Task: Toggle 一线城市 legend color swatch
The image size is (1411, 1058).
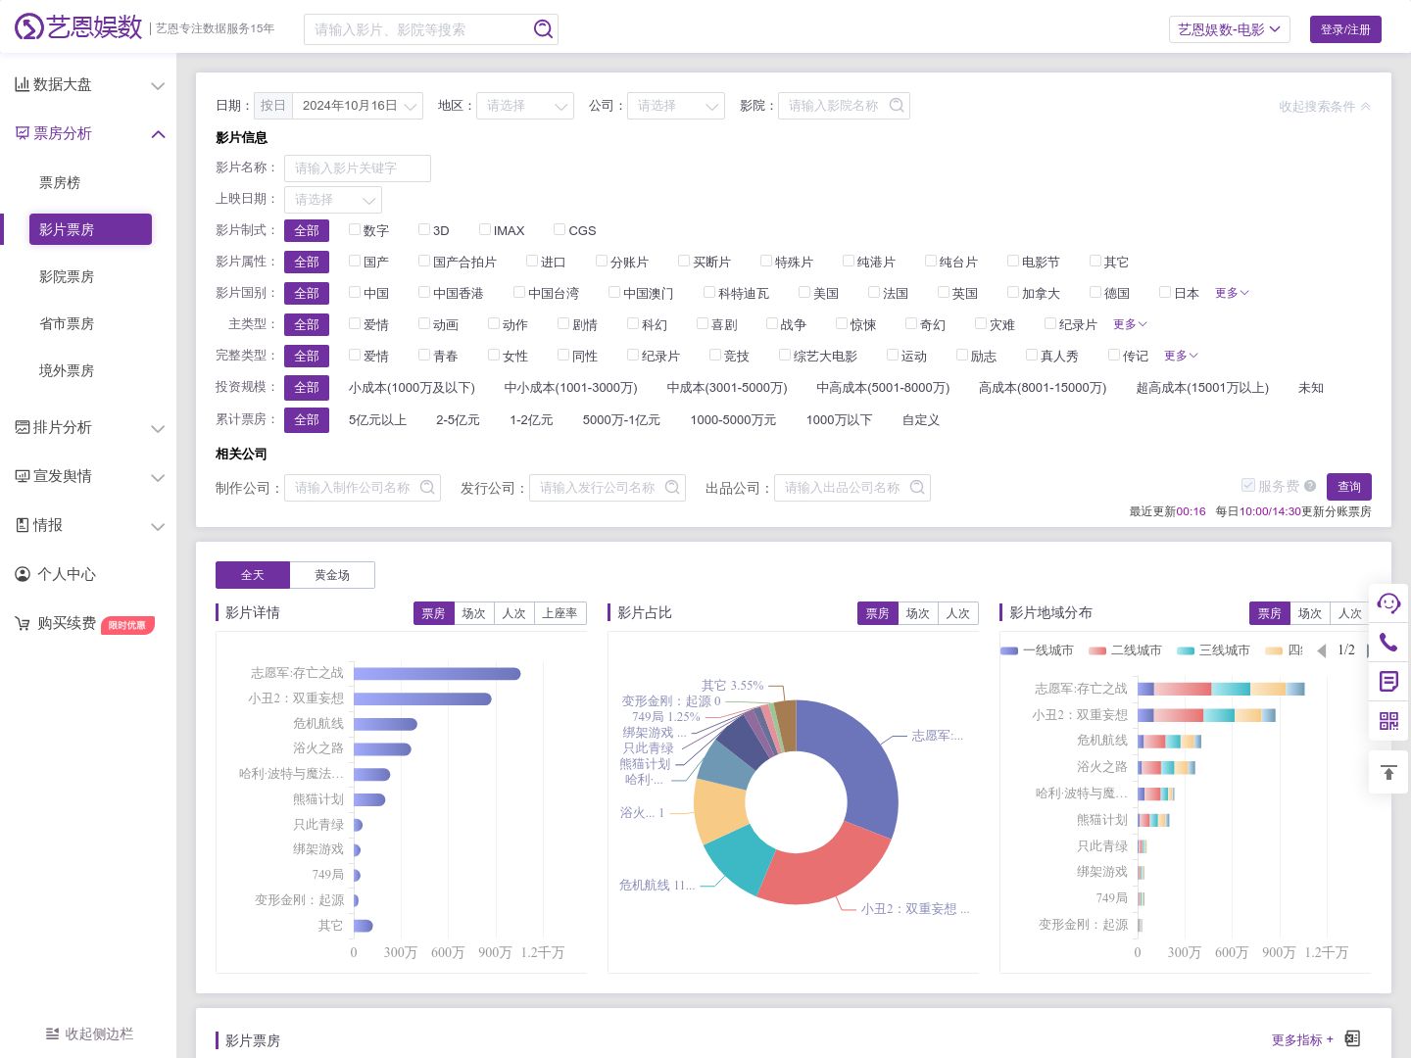Action: (1009, 650)
